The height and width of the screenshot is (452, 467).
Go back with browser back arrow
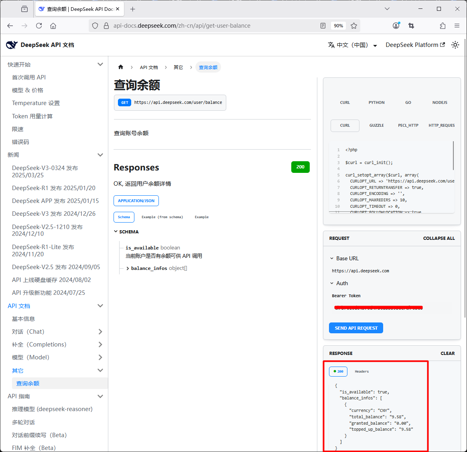(x=10, y=26)
